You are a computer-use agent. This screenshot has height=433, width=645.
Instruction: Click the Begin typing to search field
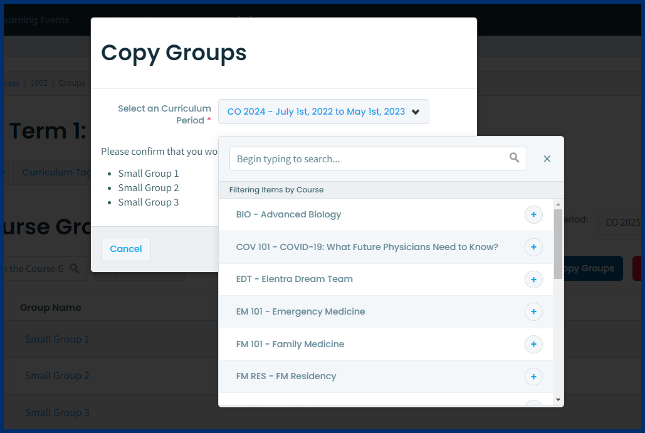point(378,159)
